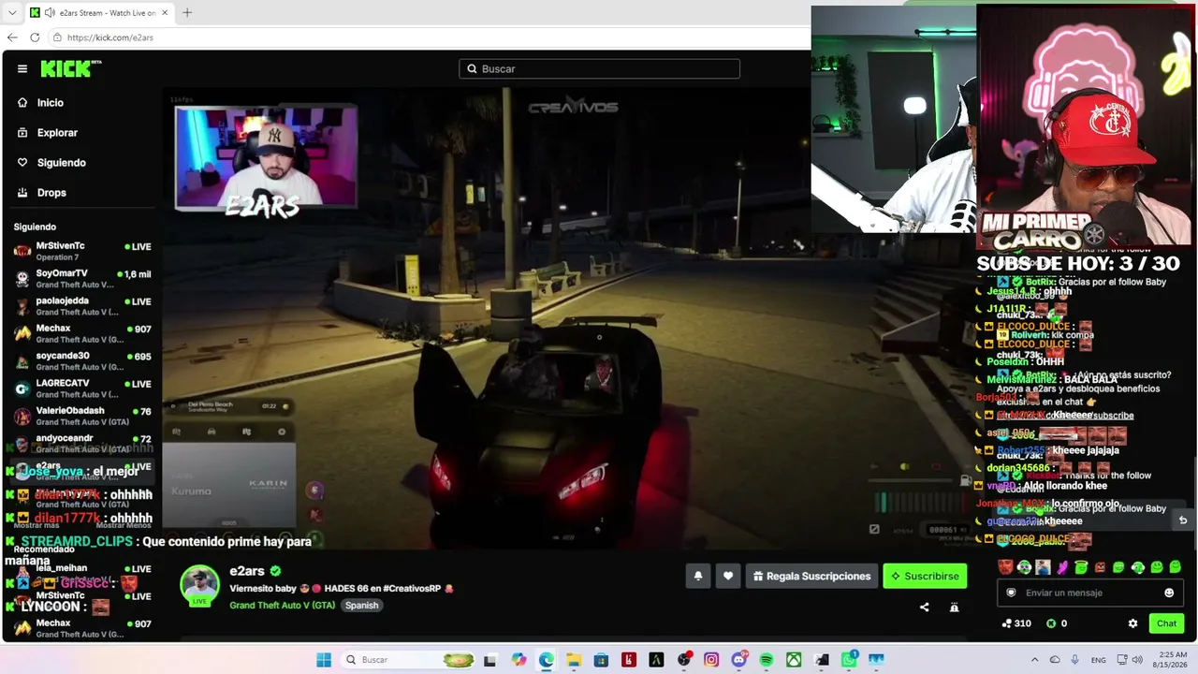Open volume control in system tray
1198x674 pixels.
tap(1138, 660)
